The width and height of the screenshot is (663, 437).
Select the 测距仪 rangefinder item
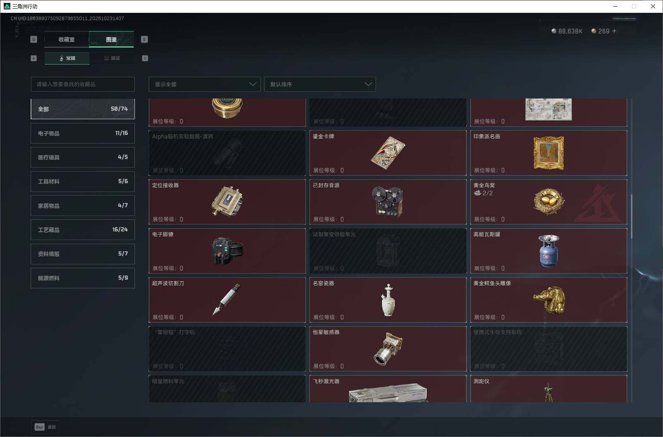(548, 389)
